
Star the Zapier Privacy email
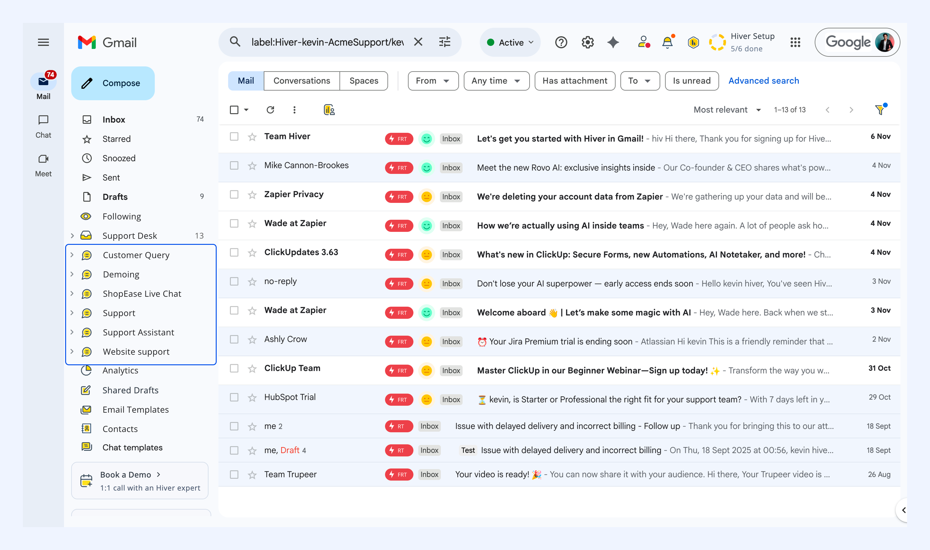coord(252,195)
